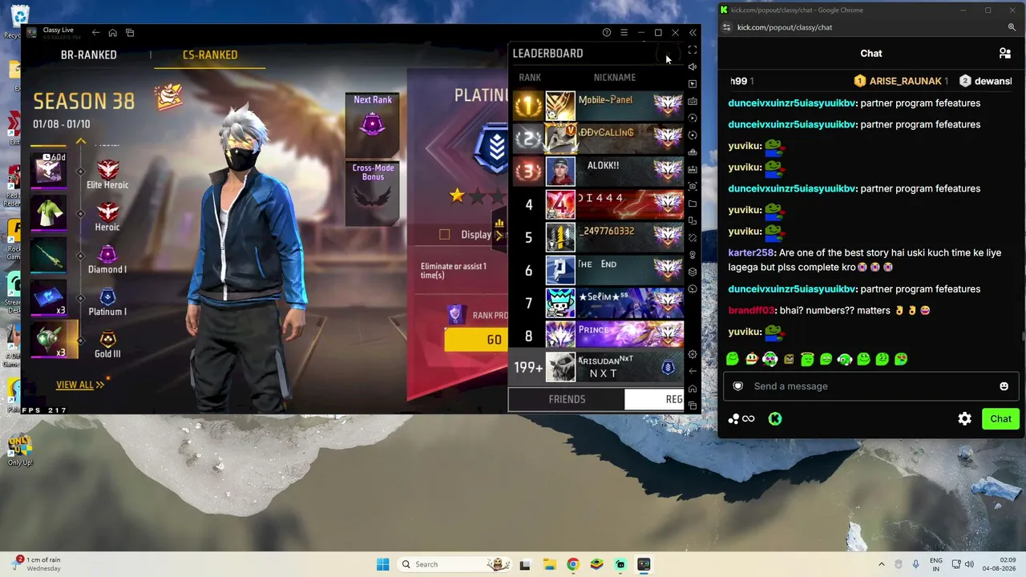Open chat users list icon
Viewport: 1026px width, 577px height.
1004,54
